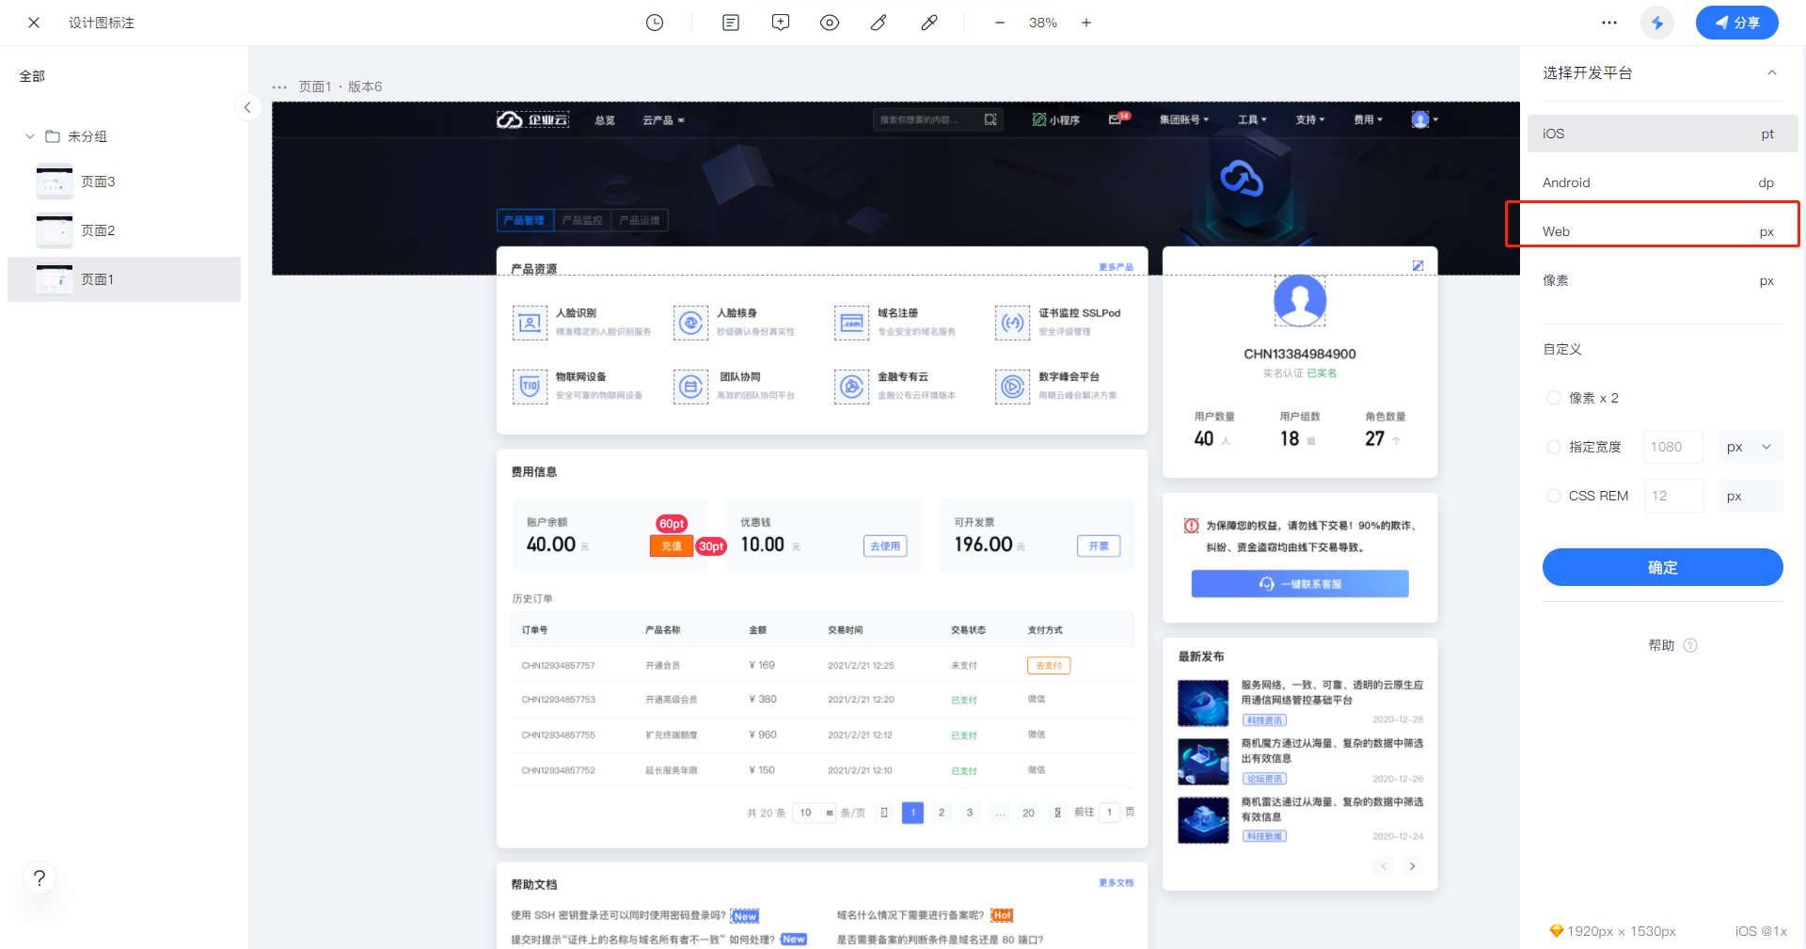Image resolution: width=1806 pixels, height=949 pixels.
Task: Click the lightning bolt icon
Action: point(1657,23)
